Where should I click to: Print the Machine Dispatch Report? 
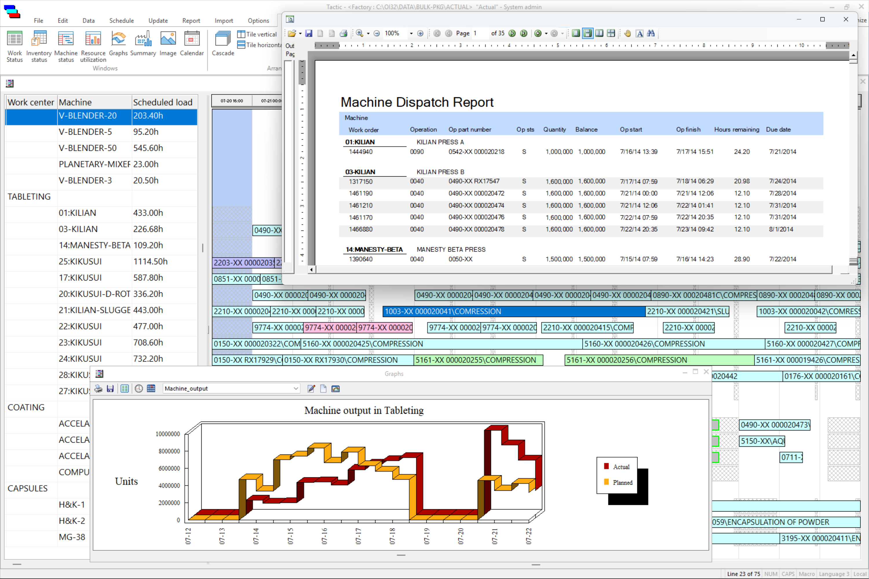click(x=343, y=34)
